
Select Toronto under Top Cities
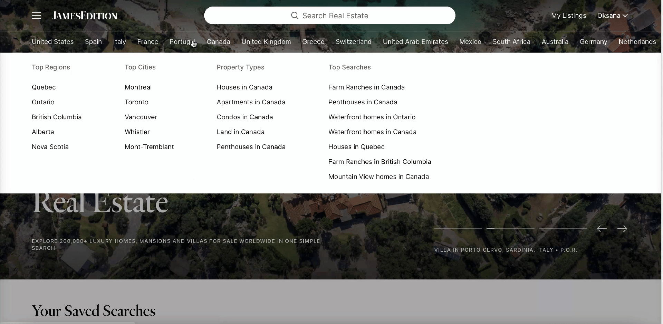click(x=136, y=102)
